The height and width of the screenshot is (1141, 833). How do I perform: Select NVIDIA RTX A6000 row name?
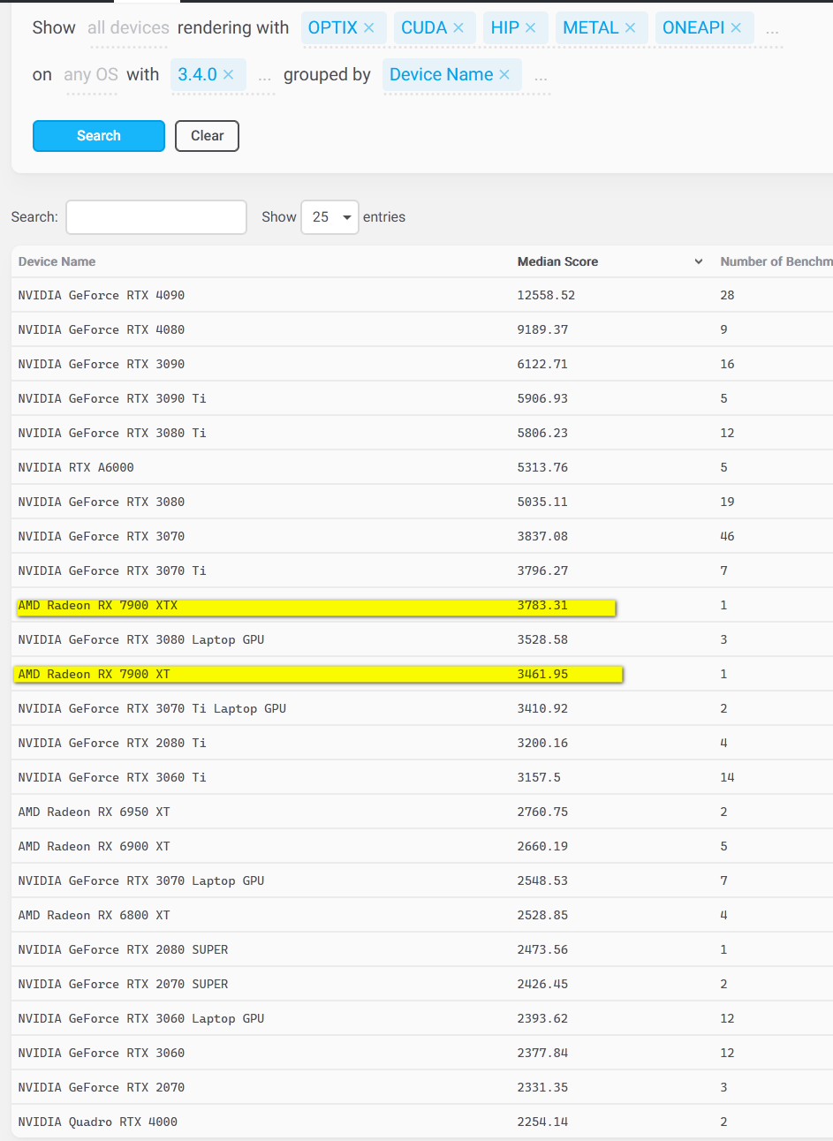pos(76,467)
